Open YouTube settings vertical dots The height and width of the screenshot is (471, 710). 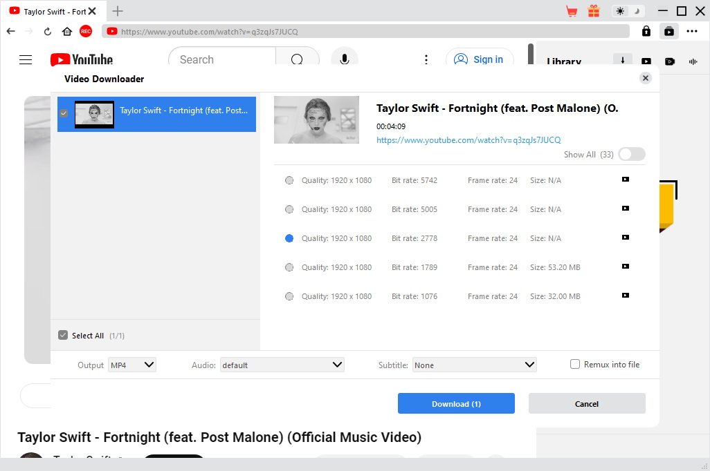[x=426, y=59]
